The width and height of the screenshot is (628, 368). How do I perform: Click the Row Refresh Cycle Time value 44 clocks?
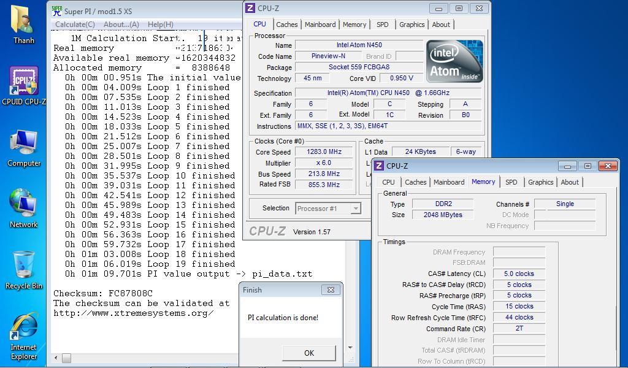point(519,317)
